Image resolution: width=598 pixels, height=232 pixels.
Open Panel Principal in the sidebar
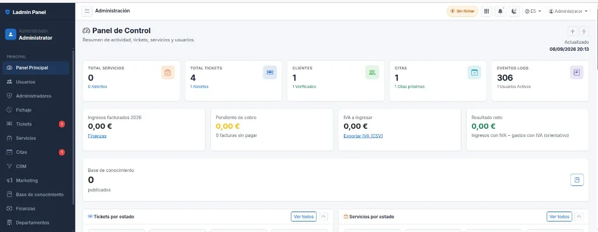coord(36,68)
